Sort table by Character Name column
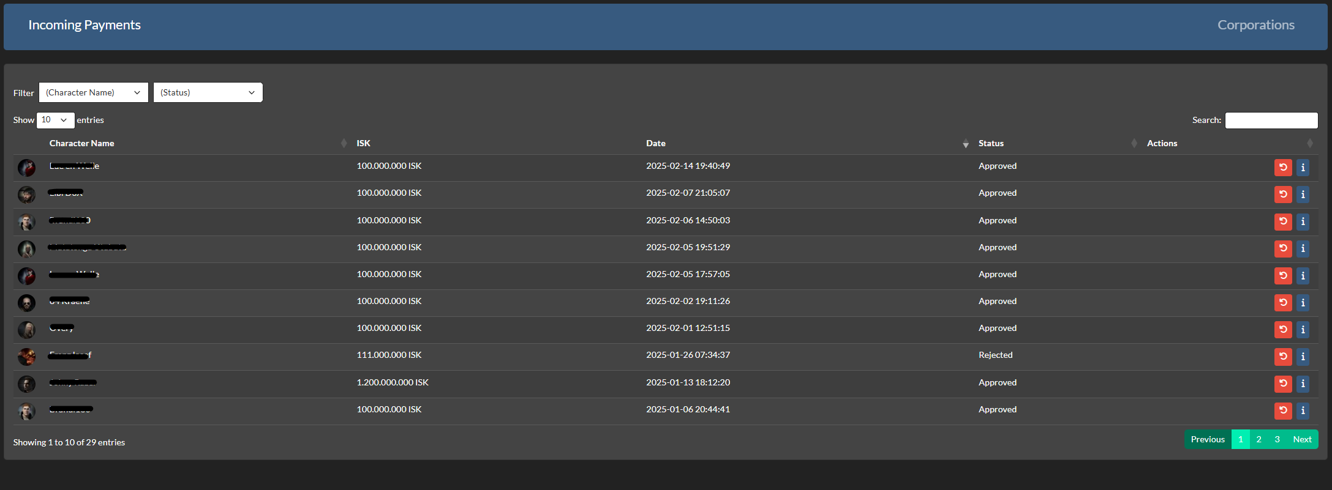The height and width of the screenshot is (490, 1332). tap(198, 143)
